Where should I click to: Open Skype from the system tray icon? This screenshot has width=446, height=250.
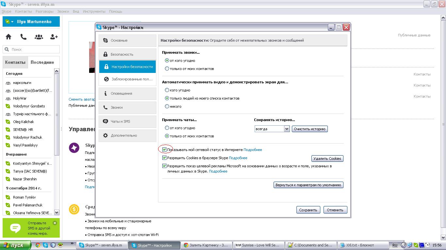coord(416,245)
